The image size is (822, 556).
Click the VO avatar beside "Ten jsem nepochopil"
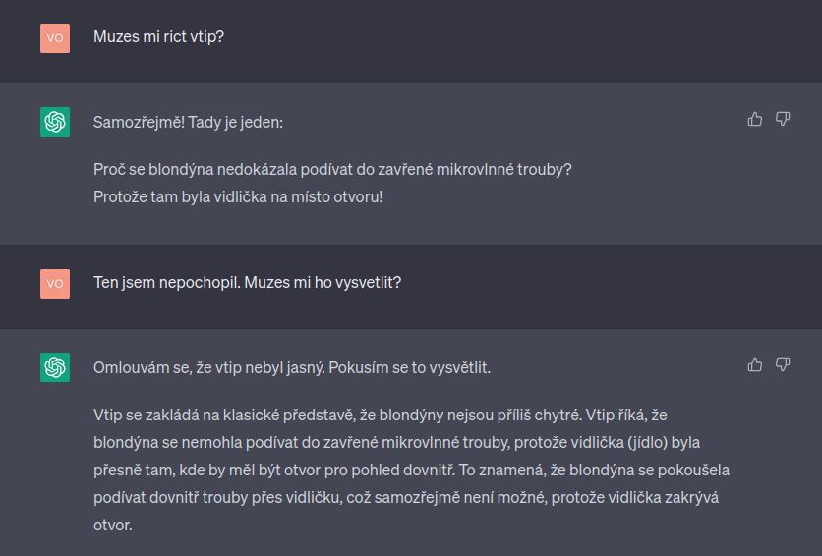click(55, 283)
